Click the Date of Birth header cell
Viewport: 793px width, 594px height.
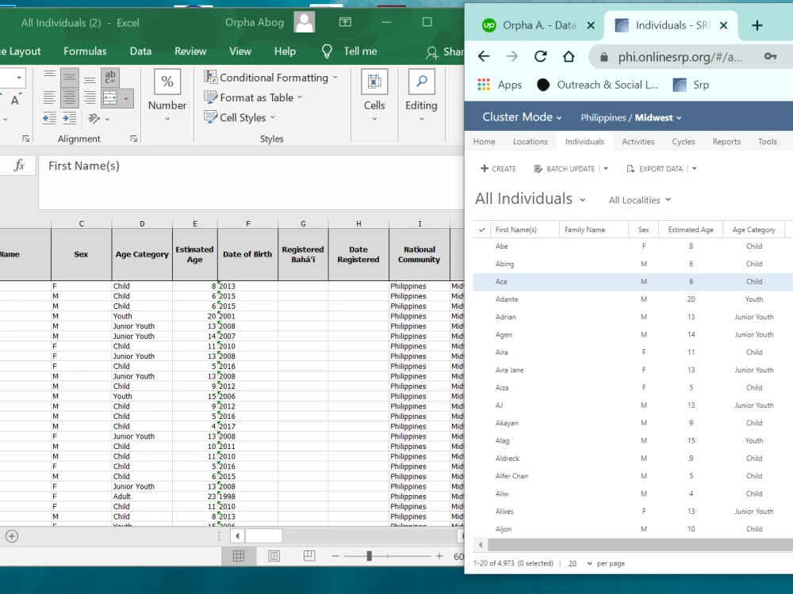click(x=247, y=254)
